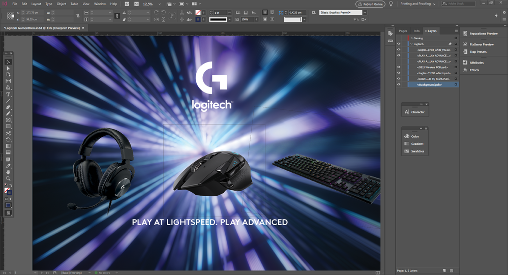The width and height of the screenshot is (508, 275).
Task: Select the Note tool
Action: coord(8,160)
